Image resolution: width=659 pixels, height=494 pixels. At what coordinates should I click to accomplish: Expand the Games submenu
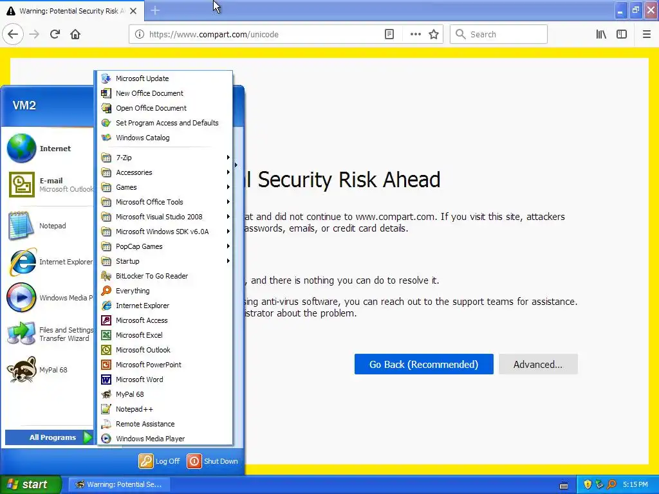click(x=165, y=187)
